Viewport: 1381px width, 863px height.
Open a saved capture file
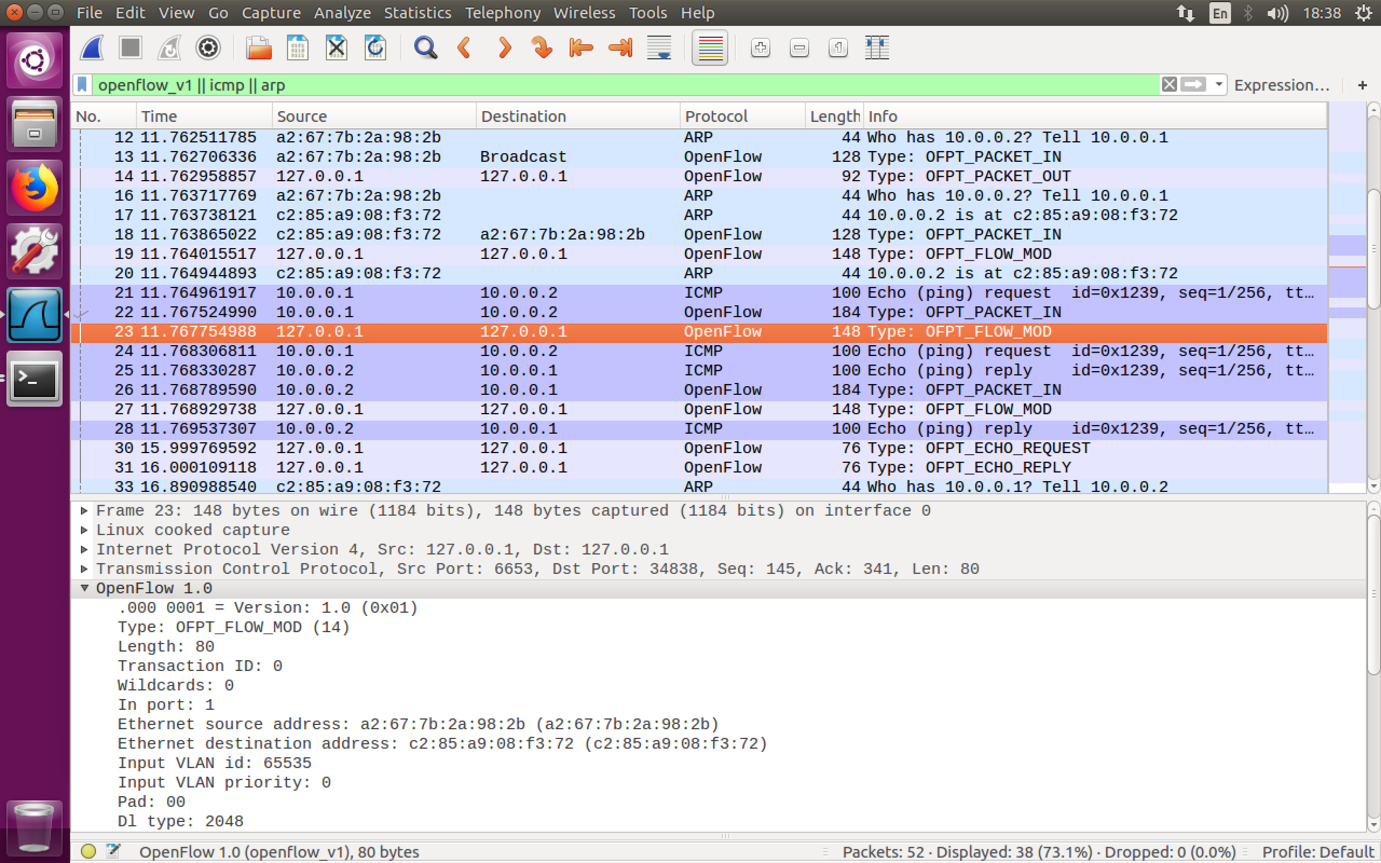258,48
